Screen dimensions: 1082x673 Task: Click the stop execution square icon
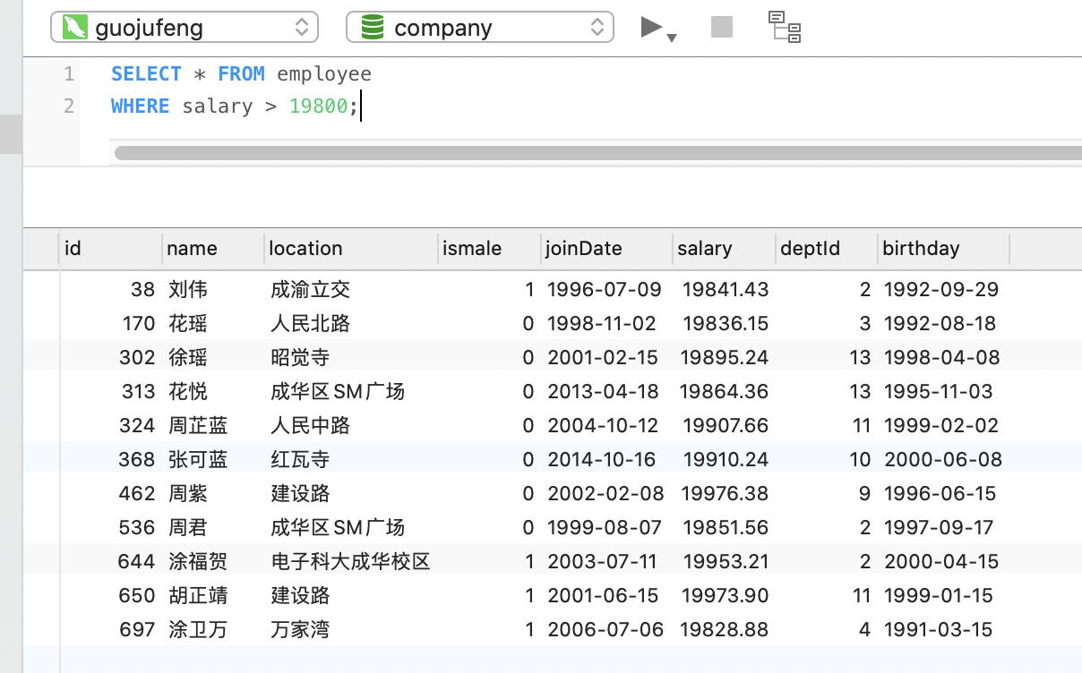coord(722,28)
